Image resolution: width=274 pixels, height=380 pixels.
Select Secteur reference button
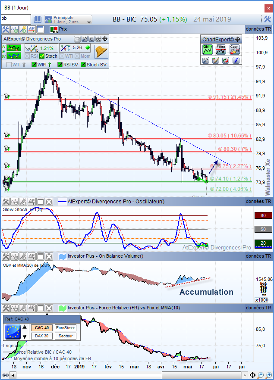[66, 336]
